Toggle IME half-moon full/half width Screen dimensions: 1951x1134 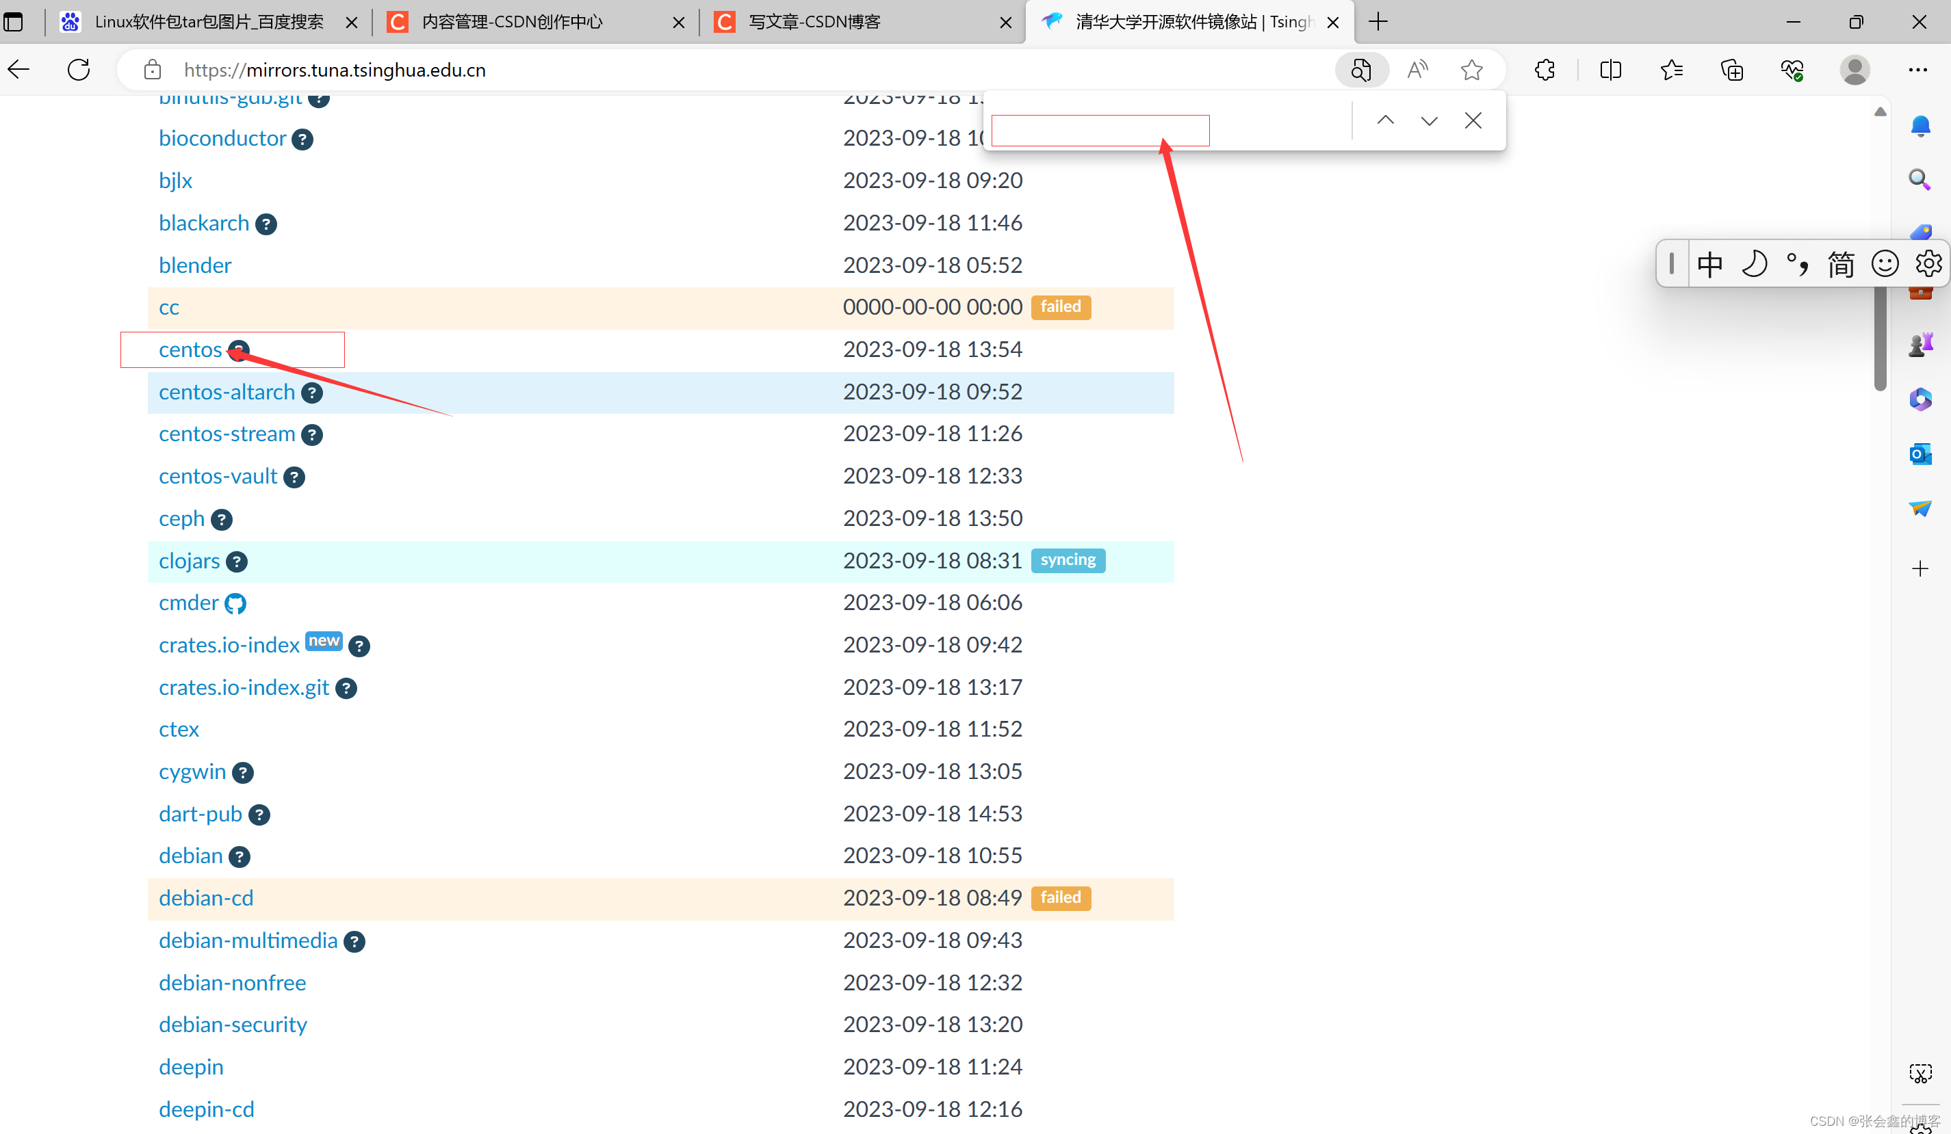coord(1754,264)
